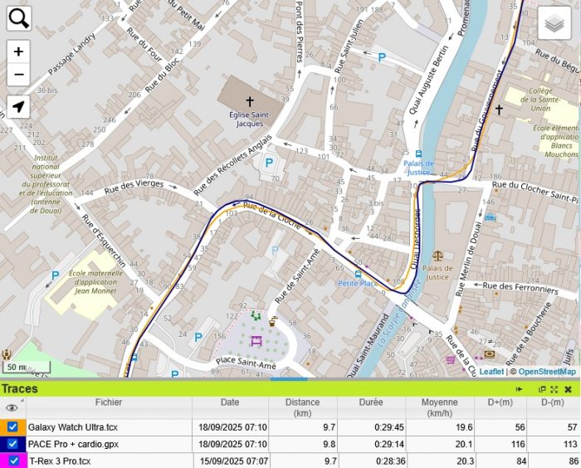Screen dimensions: 581x468
Task: Uncheck the PACE Pro + cardio.gpx trace
Action: click(12, 444)
